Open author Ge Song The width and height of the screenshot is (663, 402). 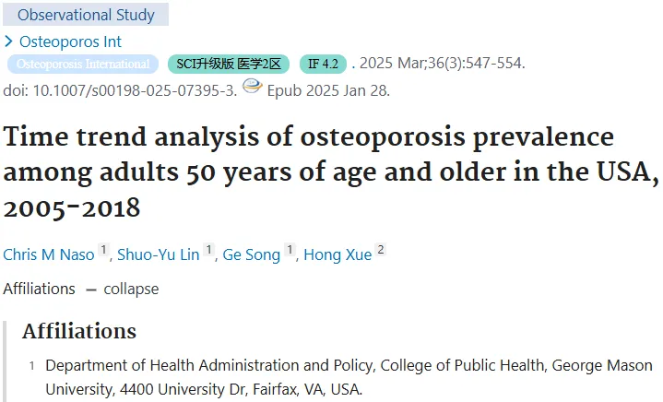pyautogui.click(x=251, y=254)
